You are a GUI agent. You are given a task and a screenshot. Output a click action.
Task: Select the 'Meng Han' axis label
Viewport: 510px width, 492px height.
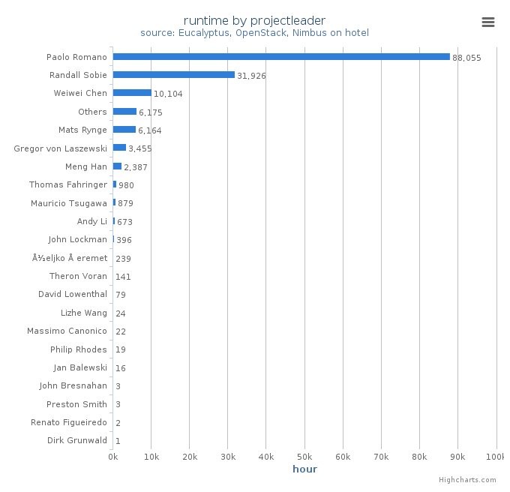(x=85, y=166)
